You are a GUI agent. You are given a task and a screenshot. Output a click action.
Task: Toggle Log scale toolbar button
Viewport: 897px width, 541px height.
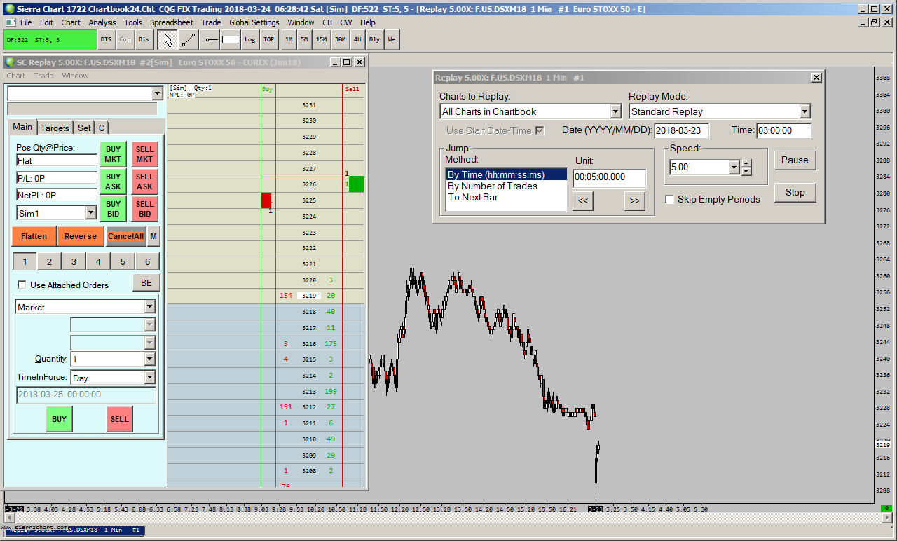tap(249, 40)
